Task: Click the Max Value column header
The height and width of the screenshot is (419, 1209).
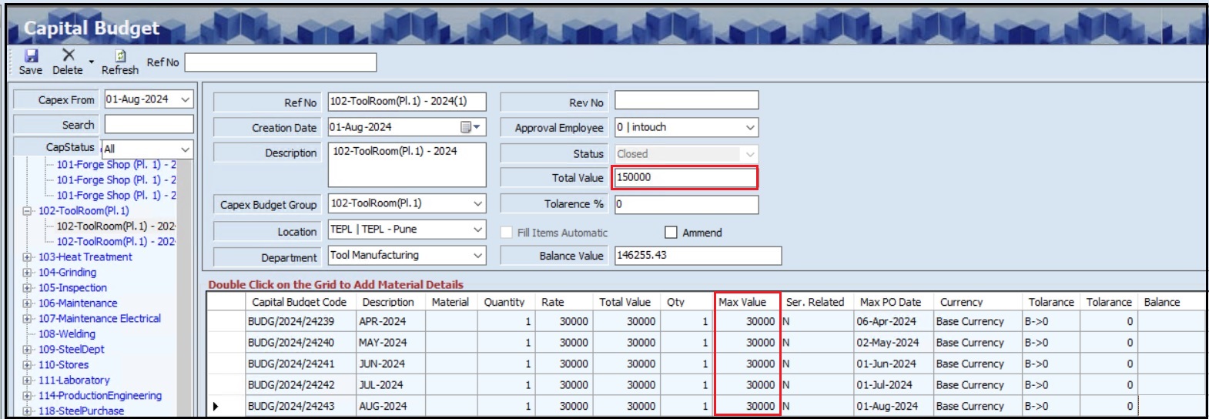Action: (x=742, y=302)
